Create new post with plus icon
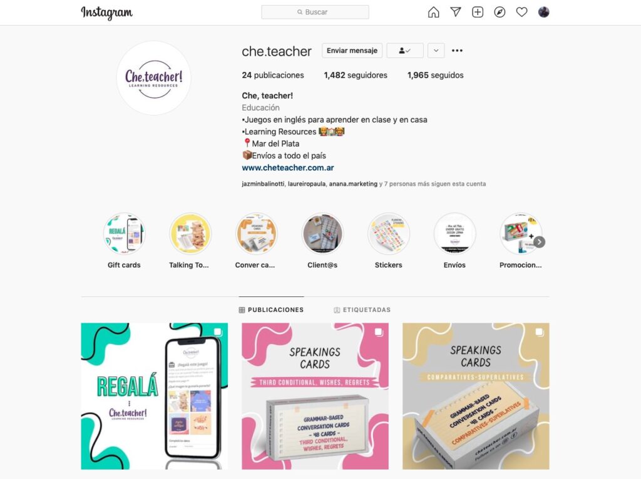Screen dimensions: 641x479 tap(478, 13)
